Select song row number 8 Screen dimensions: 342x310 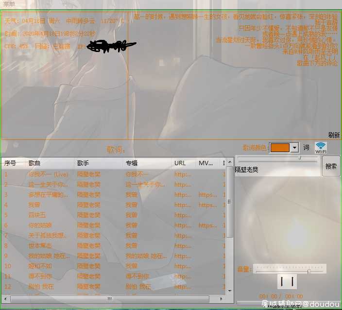click(x=113, y=246)
